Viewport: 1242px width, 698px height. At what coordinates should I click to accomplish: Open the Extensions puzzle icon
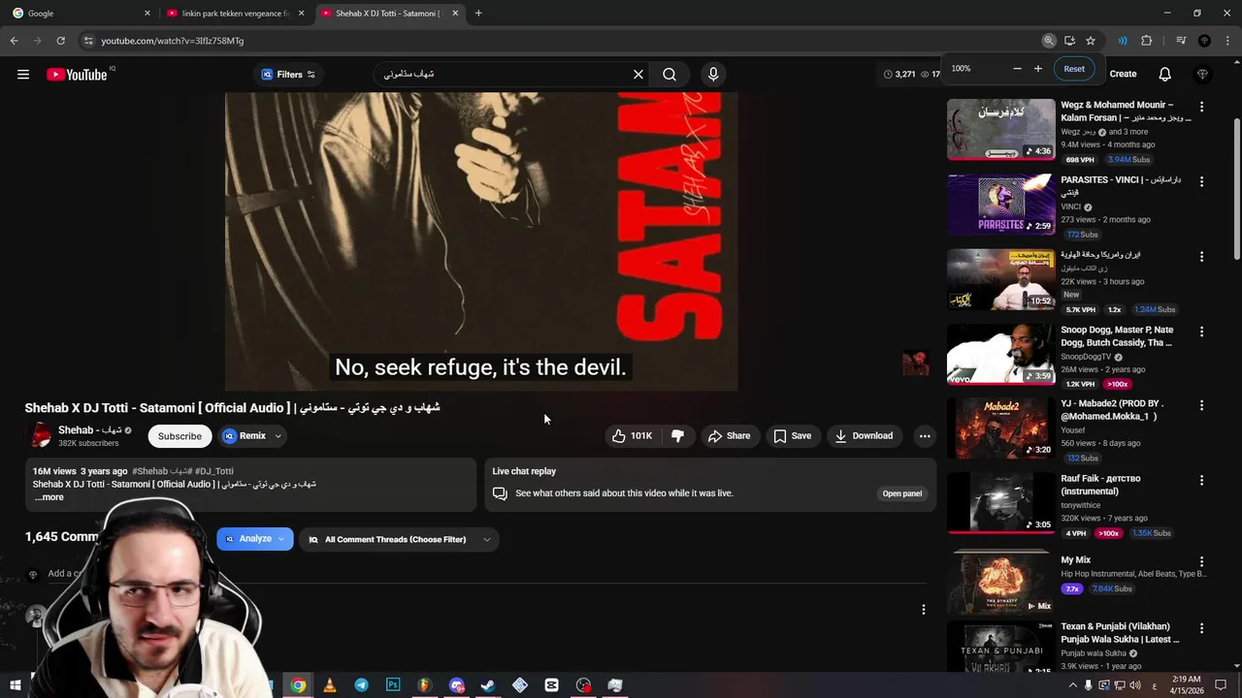1146,41
